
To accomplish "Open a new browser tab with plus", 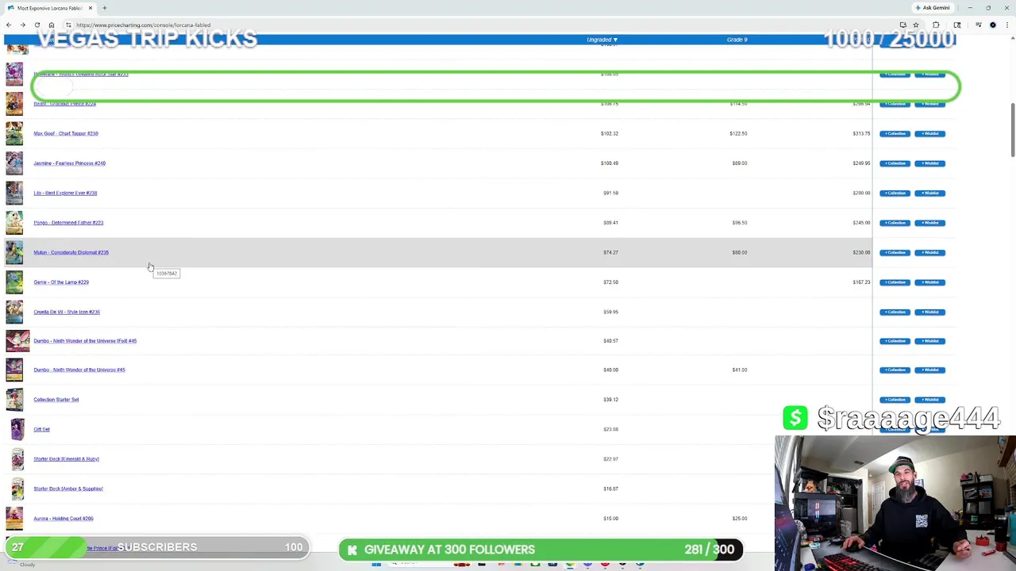I will 104,8.
